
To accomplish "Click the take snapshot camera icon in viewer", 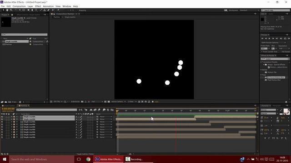I will [82, 101].
